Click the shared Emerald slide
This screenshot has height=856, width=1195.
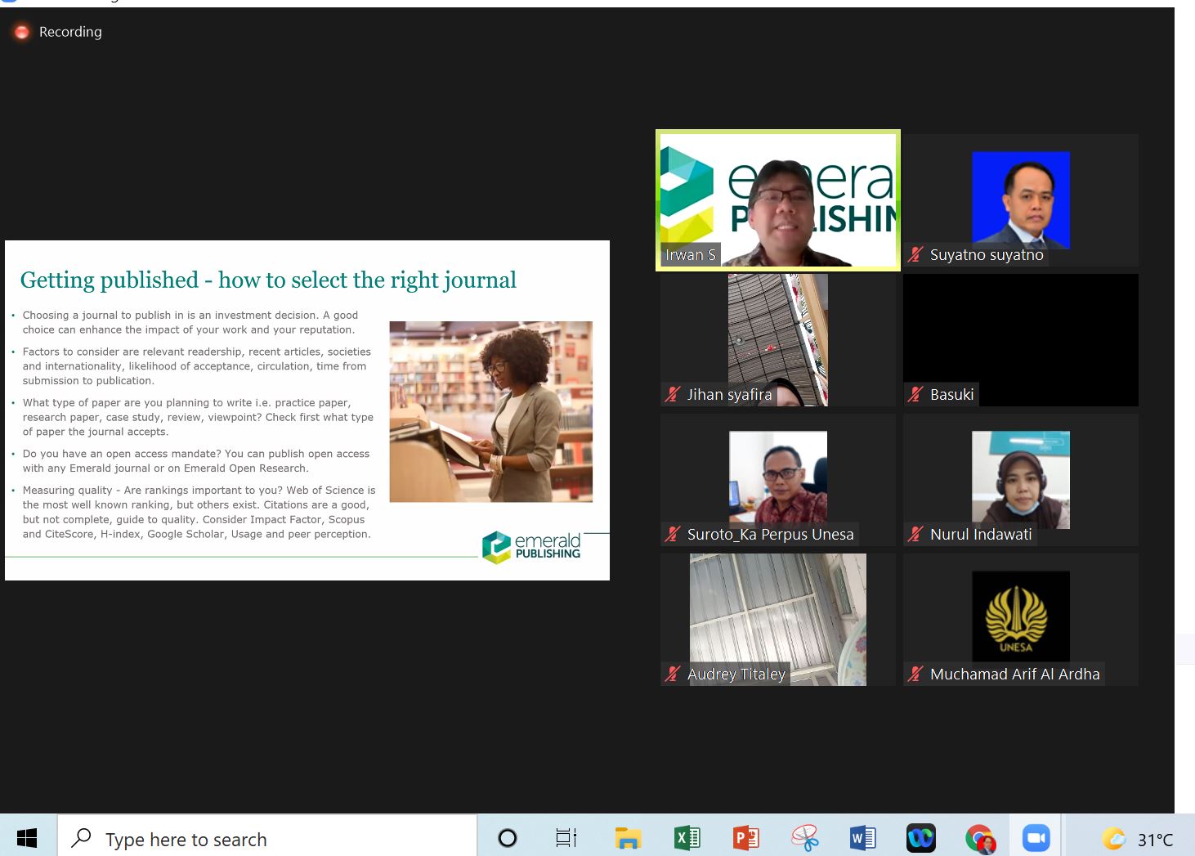click(x=307, y=410)
